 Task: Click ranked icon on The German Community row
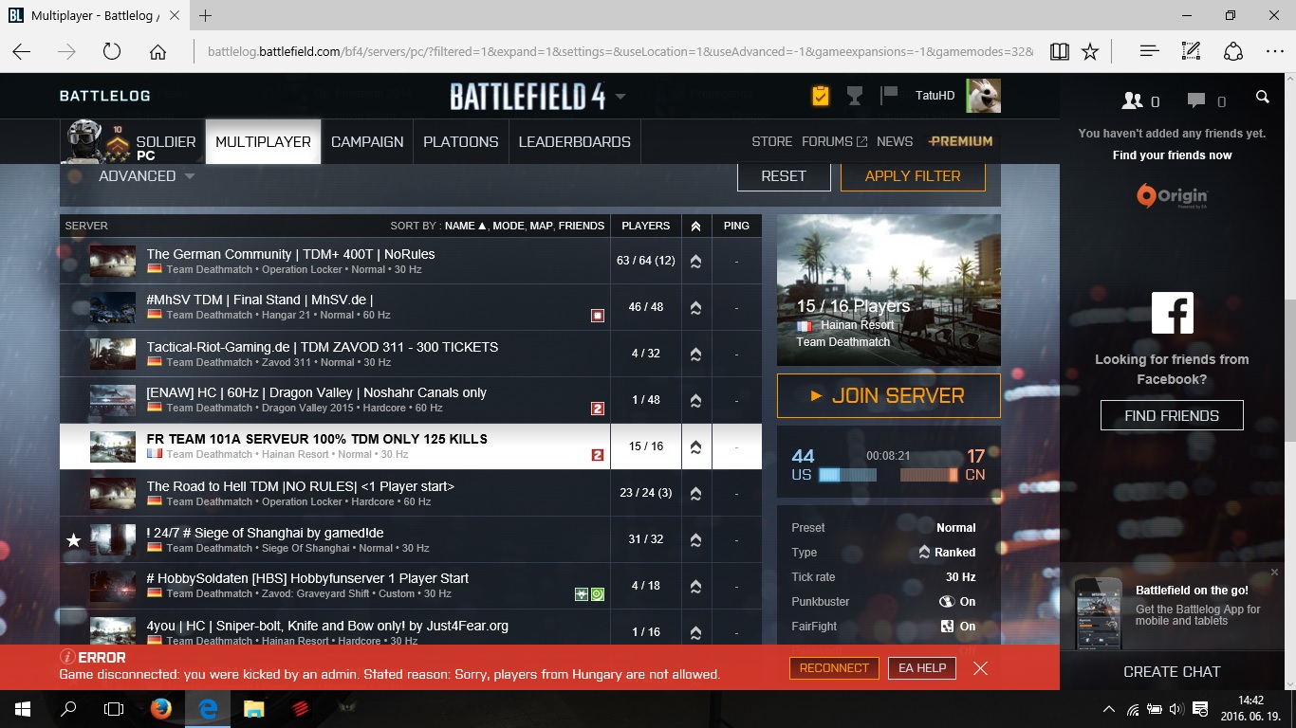click(695, 261)
